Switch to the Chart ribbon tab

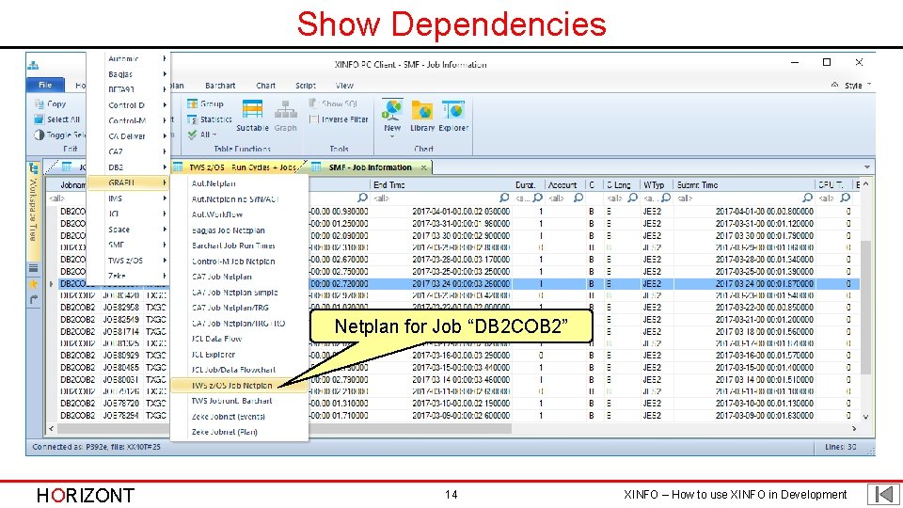[265, 86]
